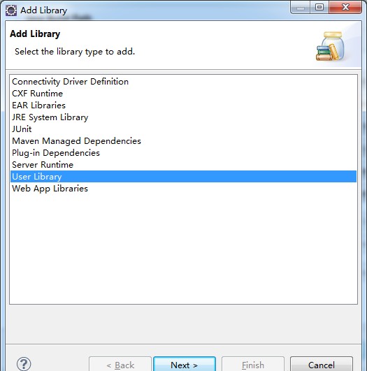Image resolution: width=367 pixels, height=371 pixels.
Task: Click the Next button
Action: 185,365
